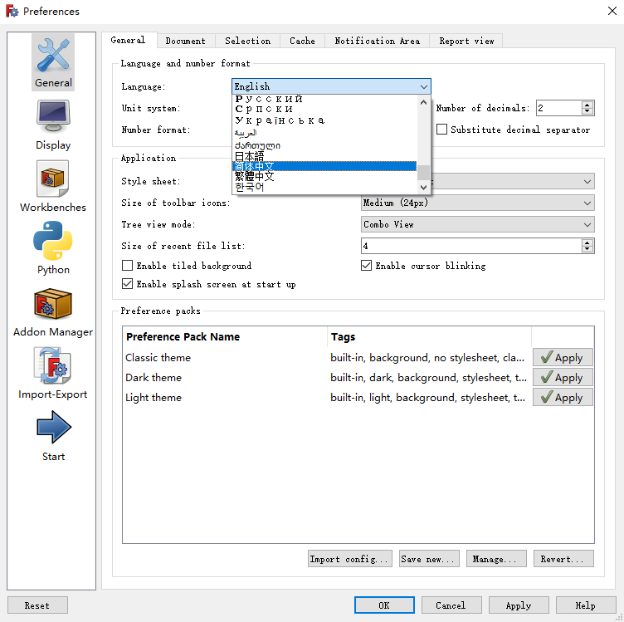Select the Light theme row
The width and height of the screenshot is (624, 622).
click(x=327, y=398)
